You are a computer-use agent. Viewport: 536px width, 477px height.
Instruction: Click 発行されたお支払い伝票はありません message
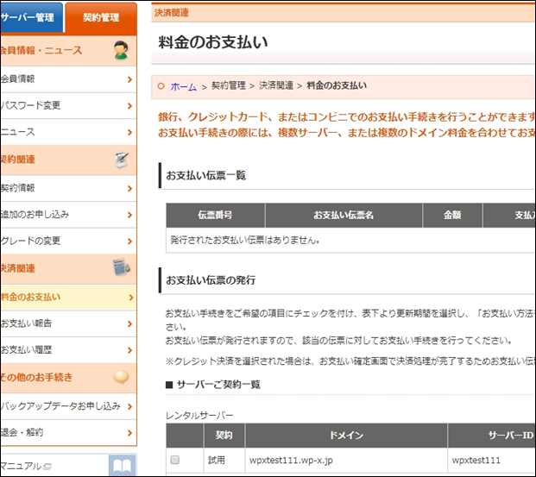(x=245, y=240)
